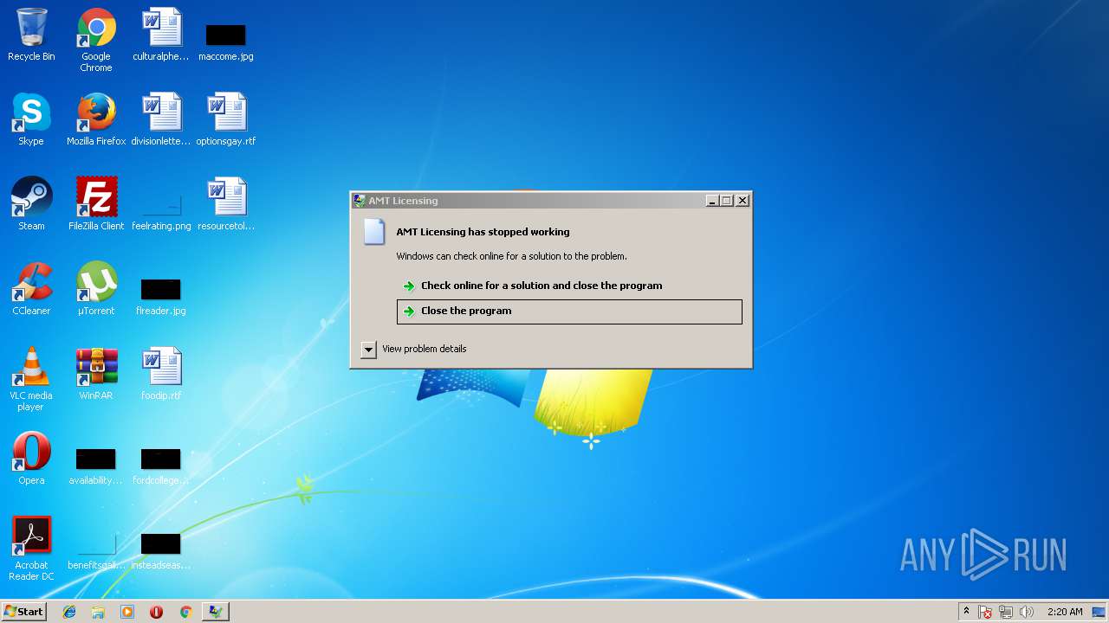This screenshot has width=1109, height=623.
Task: Open the Recycle Bin desktop icon
Action: point(31,35)
